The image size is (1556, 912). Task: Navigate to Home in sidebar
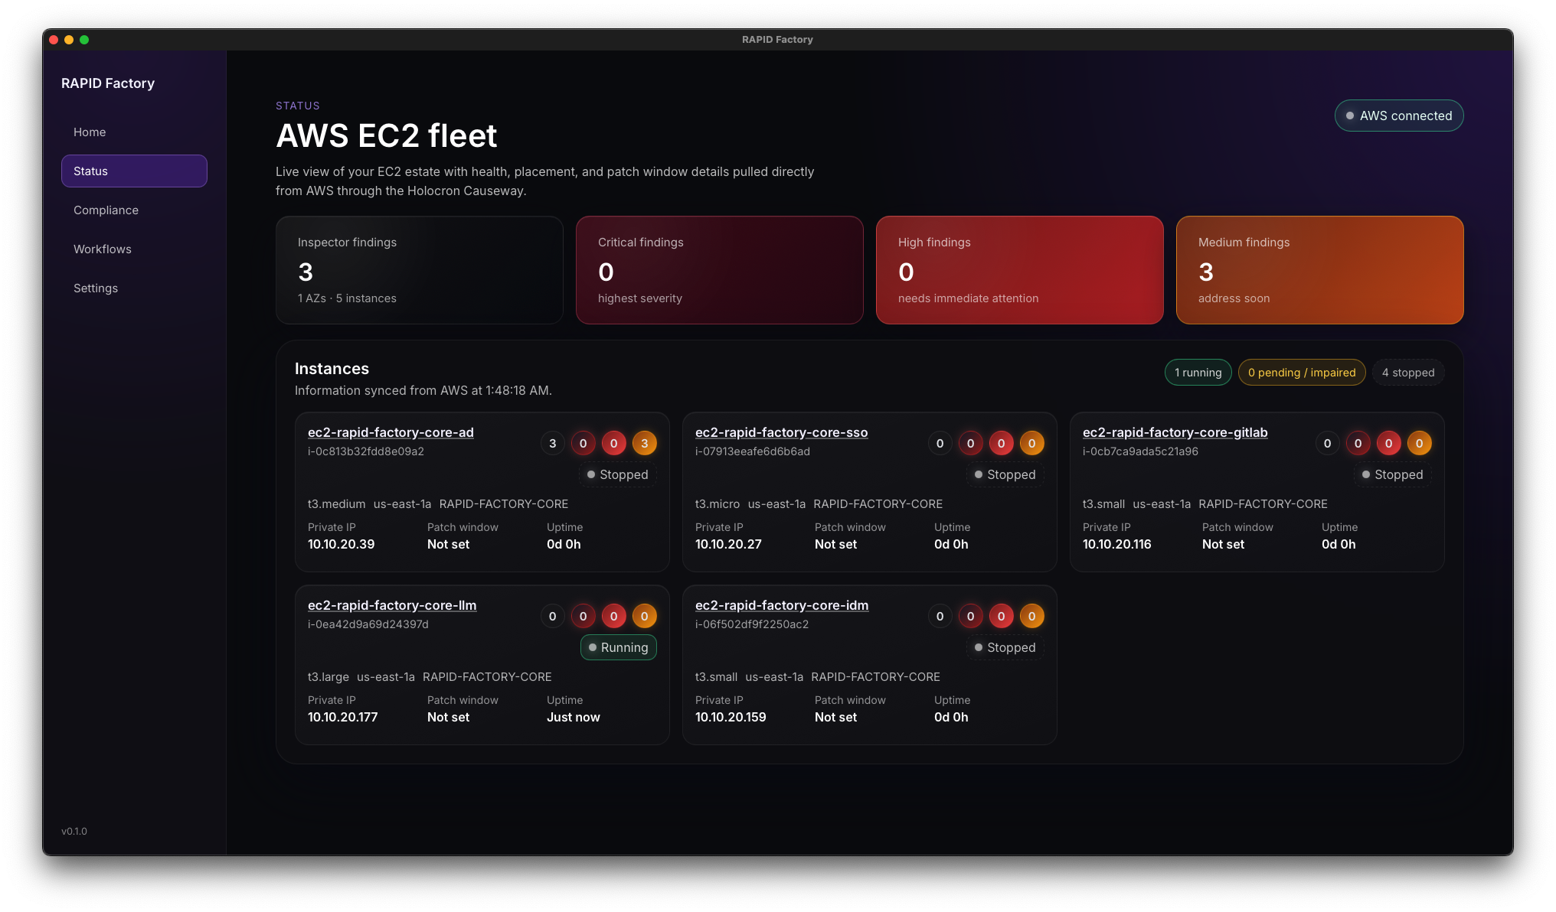(x=90, y=132)
